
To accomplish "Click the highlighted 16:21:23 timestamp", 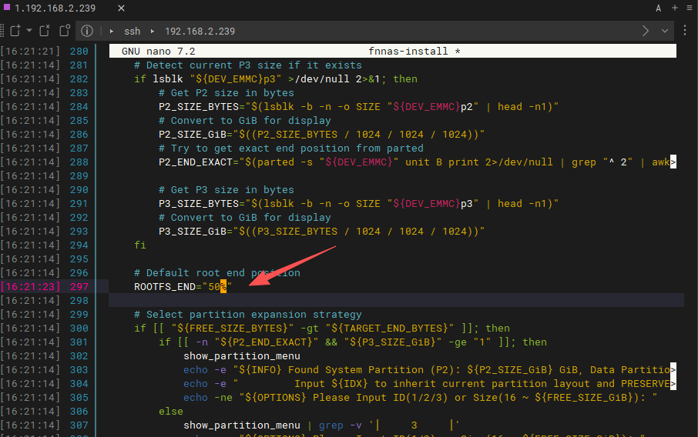I will (29, 286).
